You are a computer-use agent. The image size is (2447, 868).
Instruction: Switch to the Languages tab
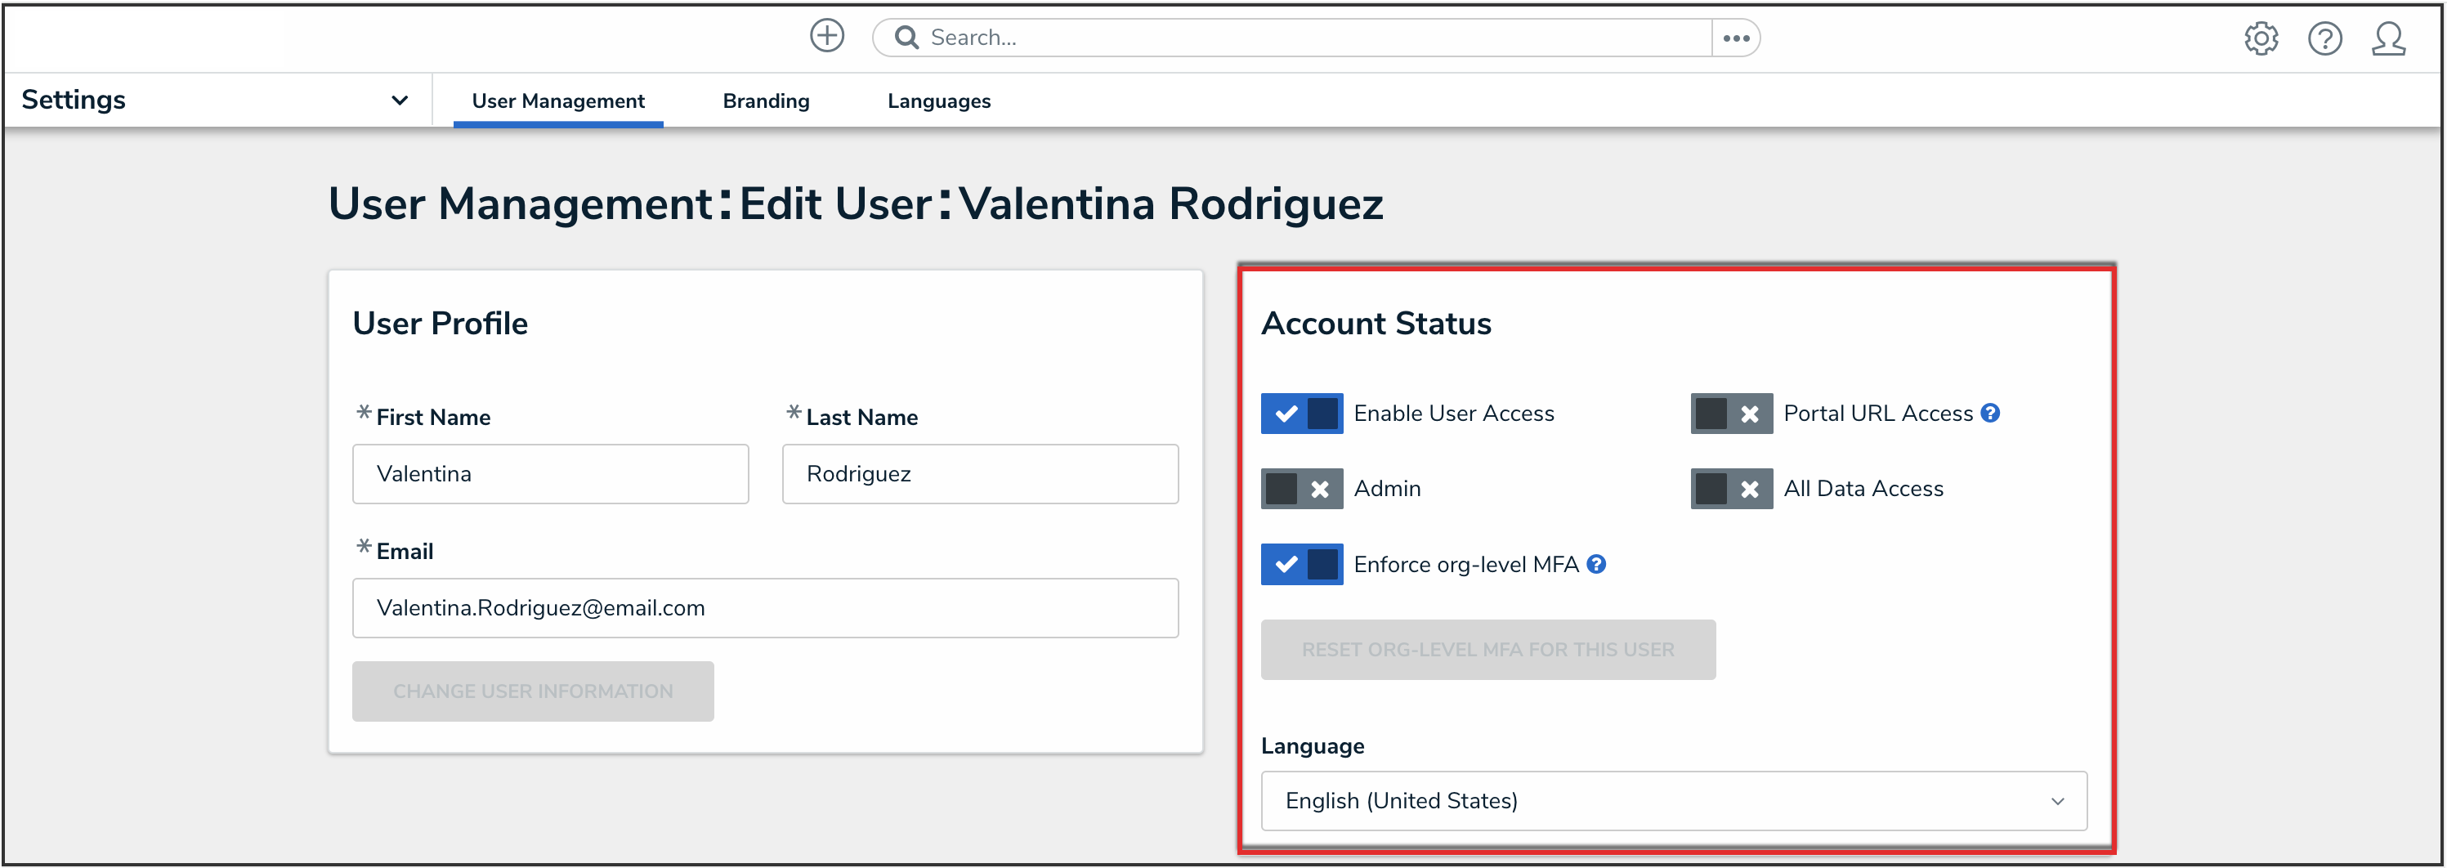coord(938,101)
